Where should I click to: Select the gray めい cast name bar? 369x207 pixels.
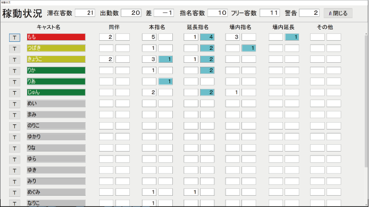(56, 103)
